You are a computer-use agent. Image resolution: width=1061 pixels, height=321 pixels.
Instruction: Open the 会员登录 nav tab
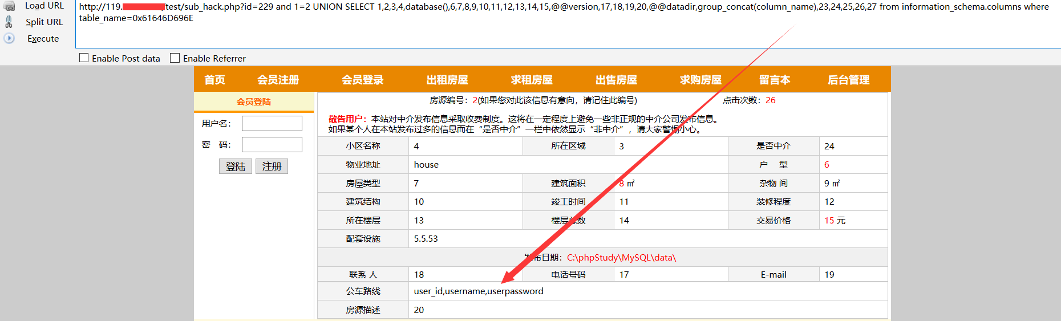363,80
